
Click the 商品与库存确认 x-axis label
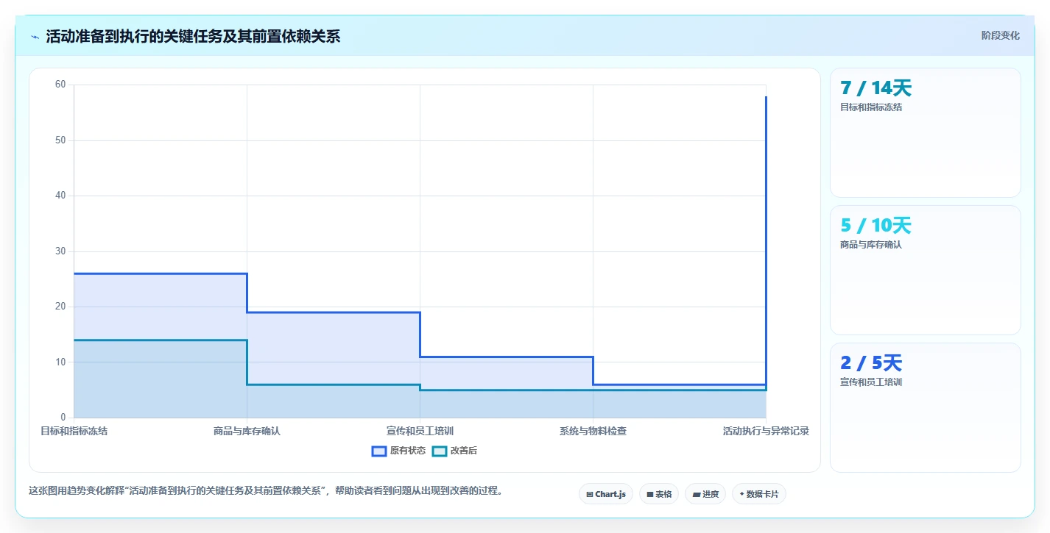247,431
